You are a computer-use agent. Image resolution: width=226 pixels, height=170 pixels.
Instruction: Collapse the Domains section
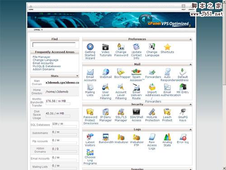[190, 169]
